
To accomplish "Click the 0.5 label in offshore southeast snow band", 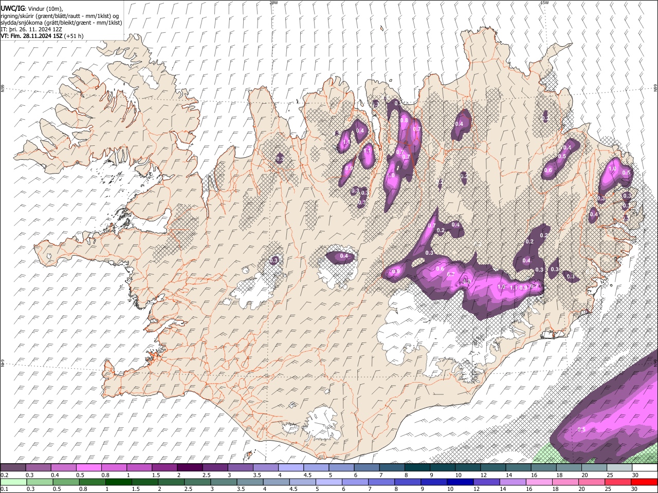I will coord(581,429).
